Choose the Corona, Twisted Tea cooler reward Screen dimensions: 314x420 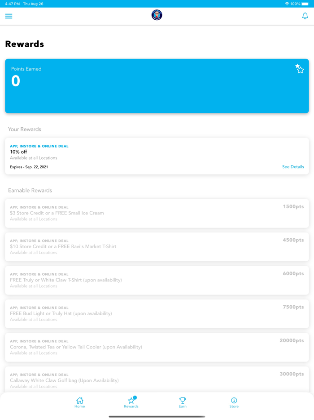(135, 347)
